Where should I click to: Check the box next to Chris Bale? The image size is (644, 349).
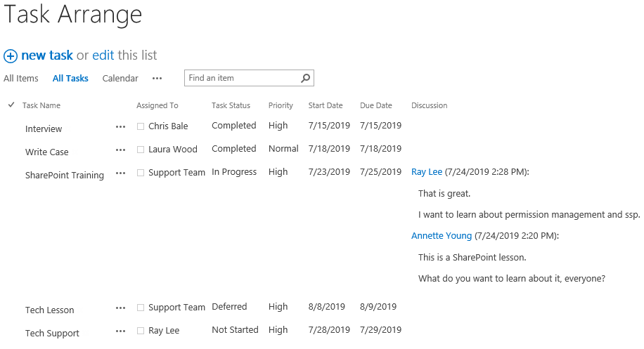[x=141, y=127]
